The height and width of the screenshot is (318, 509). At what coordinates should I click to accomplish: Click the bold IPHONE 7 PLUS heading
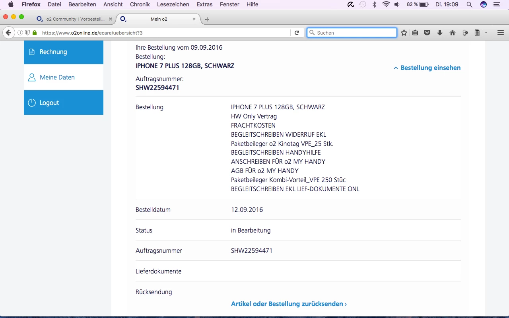pyautogui.click(x=185, y=66)
